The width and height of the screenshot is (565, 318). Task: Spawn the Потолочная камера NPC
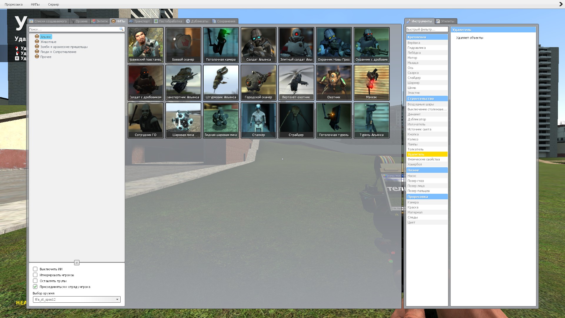tap(221, 45)
